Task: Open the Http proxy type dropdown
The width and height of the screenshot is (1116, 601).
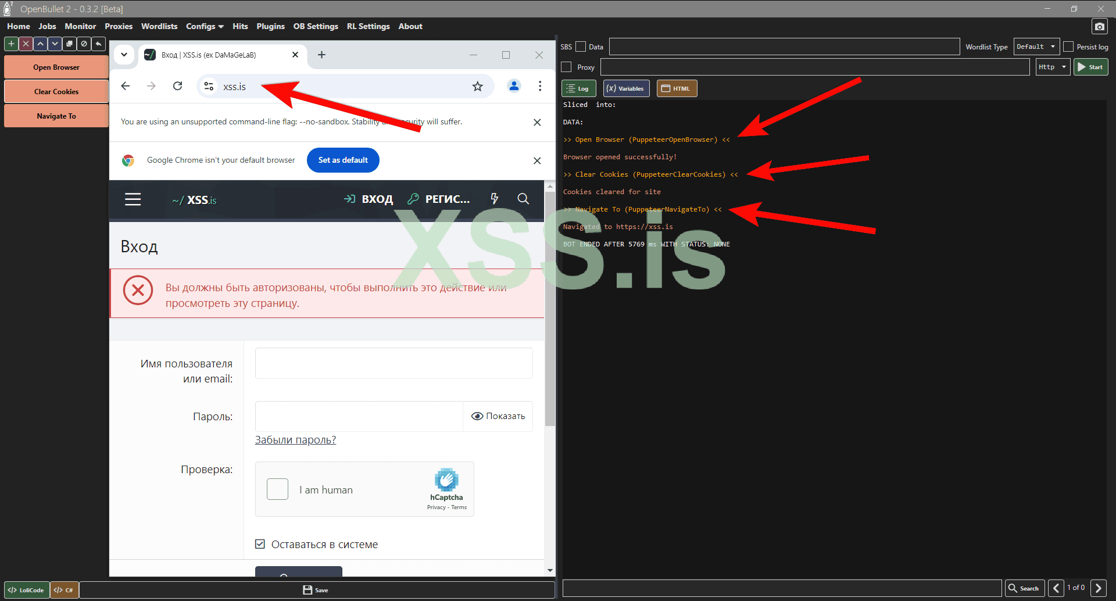Action: coord(1053,67)
